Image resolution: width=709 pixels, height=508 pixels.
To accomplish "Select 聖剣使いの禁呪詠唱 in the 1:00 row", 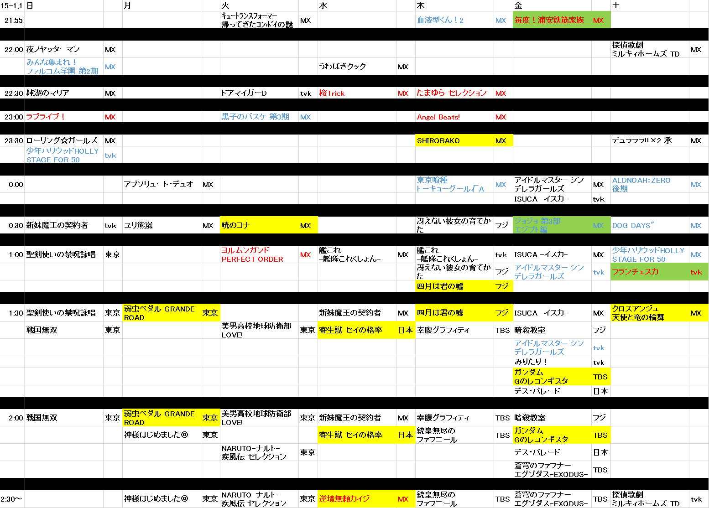I will pyautogui.click(x=64, y=254).
